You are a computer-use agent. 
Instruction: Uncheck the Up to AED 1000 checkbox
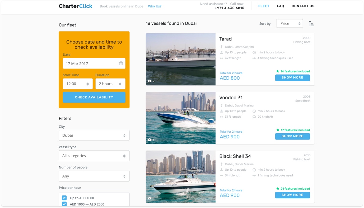click(64, 198)
